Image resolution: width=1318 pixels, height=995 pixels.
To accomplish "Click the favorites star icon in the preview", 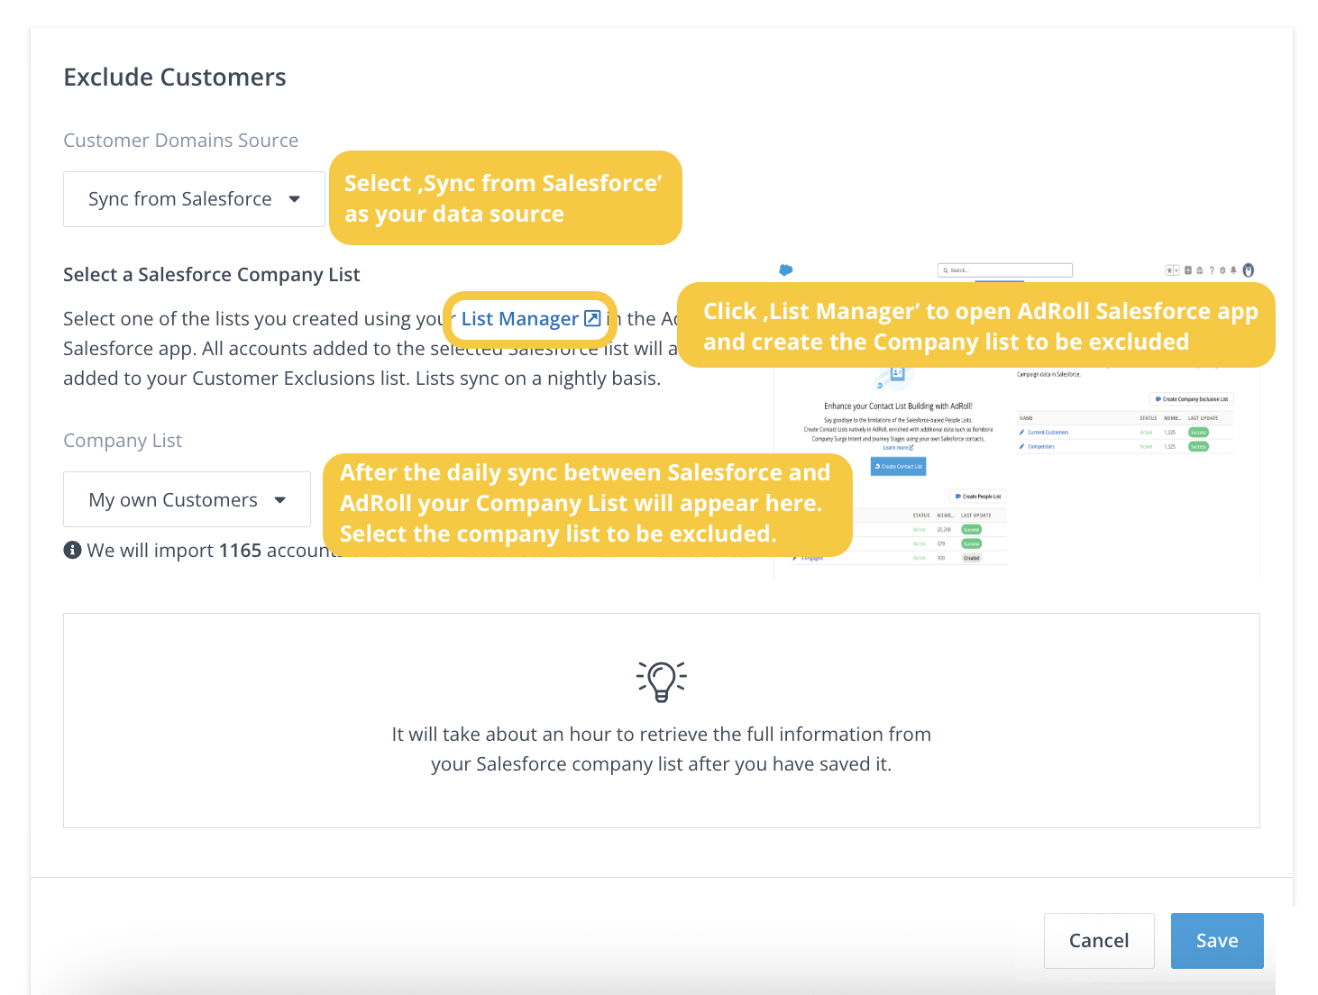I will 1170,270.
